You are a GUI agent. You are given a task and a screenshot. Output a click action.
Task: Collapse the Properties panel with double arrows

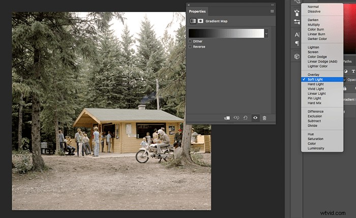click(272, 5)
